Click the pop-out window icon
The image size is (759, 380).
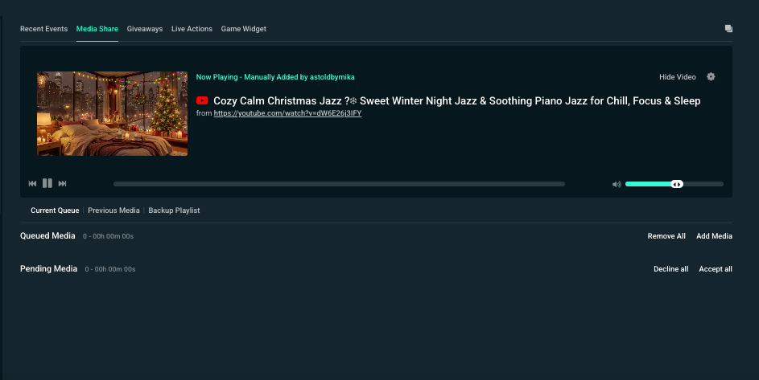[x=728, y=29]
